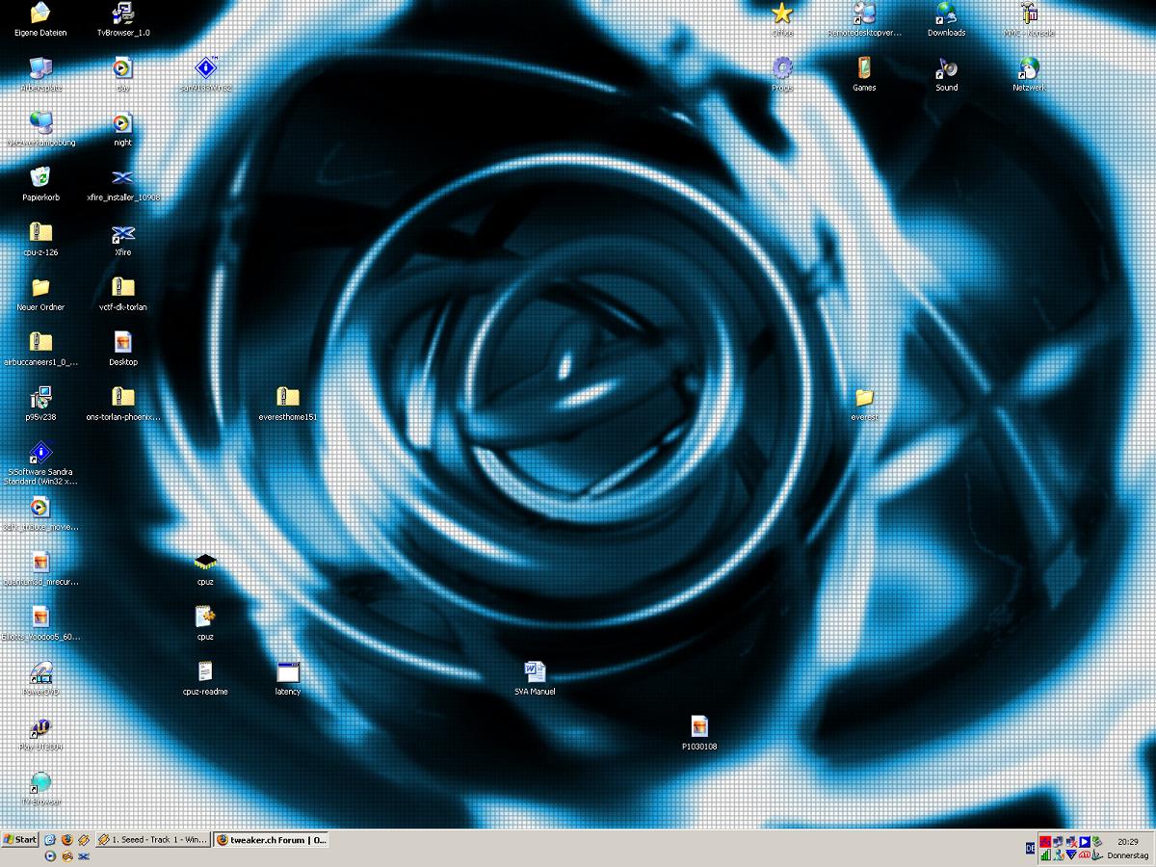Select the latency window icon
This screenshot has height=867, width=1156.
click(x=287, y=672)
